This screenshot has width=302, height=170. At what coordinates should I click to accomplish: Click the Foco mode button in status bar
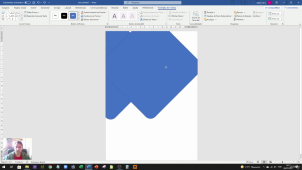[x=250, y=162]
